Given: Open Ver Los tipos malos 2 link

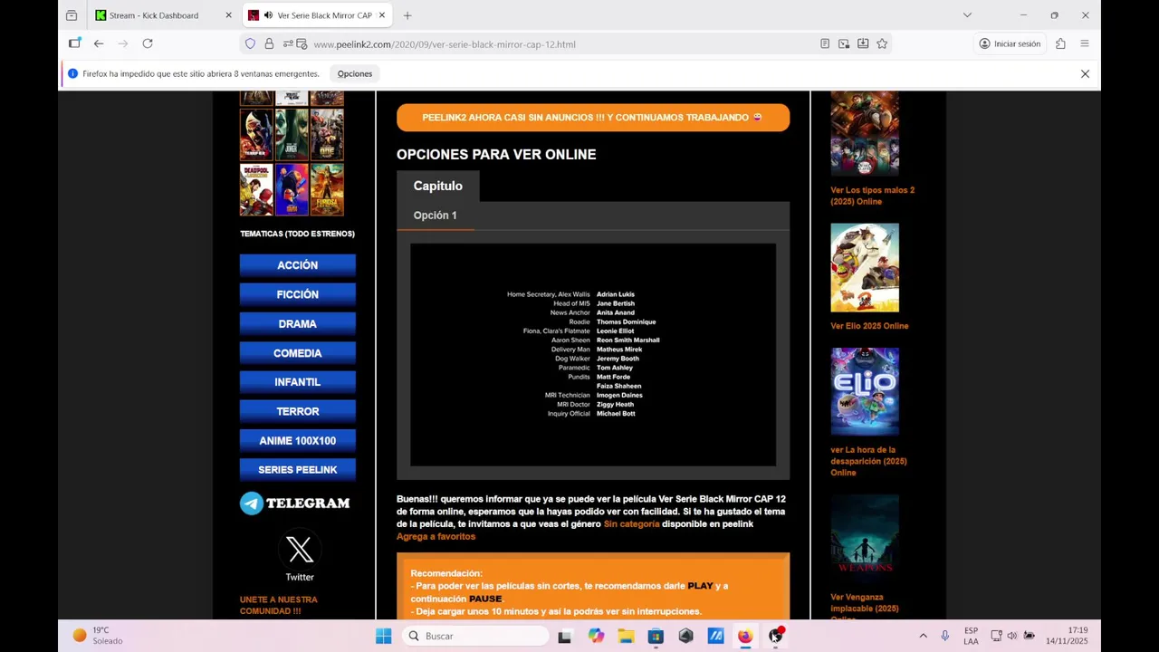Looking at the screenshot, I should pyautogui.click(x=872, y=196).
